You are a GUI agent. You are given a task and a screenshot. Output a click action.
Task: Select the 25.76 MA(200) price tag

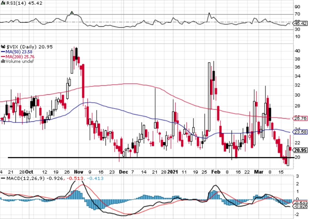[x=300, y=119]
